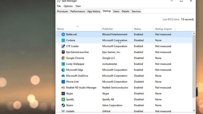Click the Enabled status of Lively Wallpaper

(x=138, y=64)
